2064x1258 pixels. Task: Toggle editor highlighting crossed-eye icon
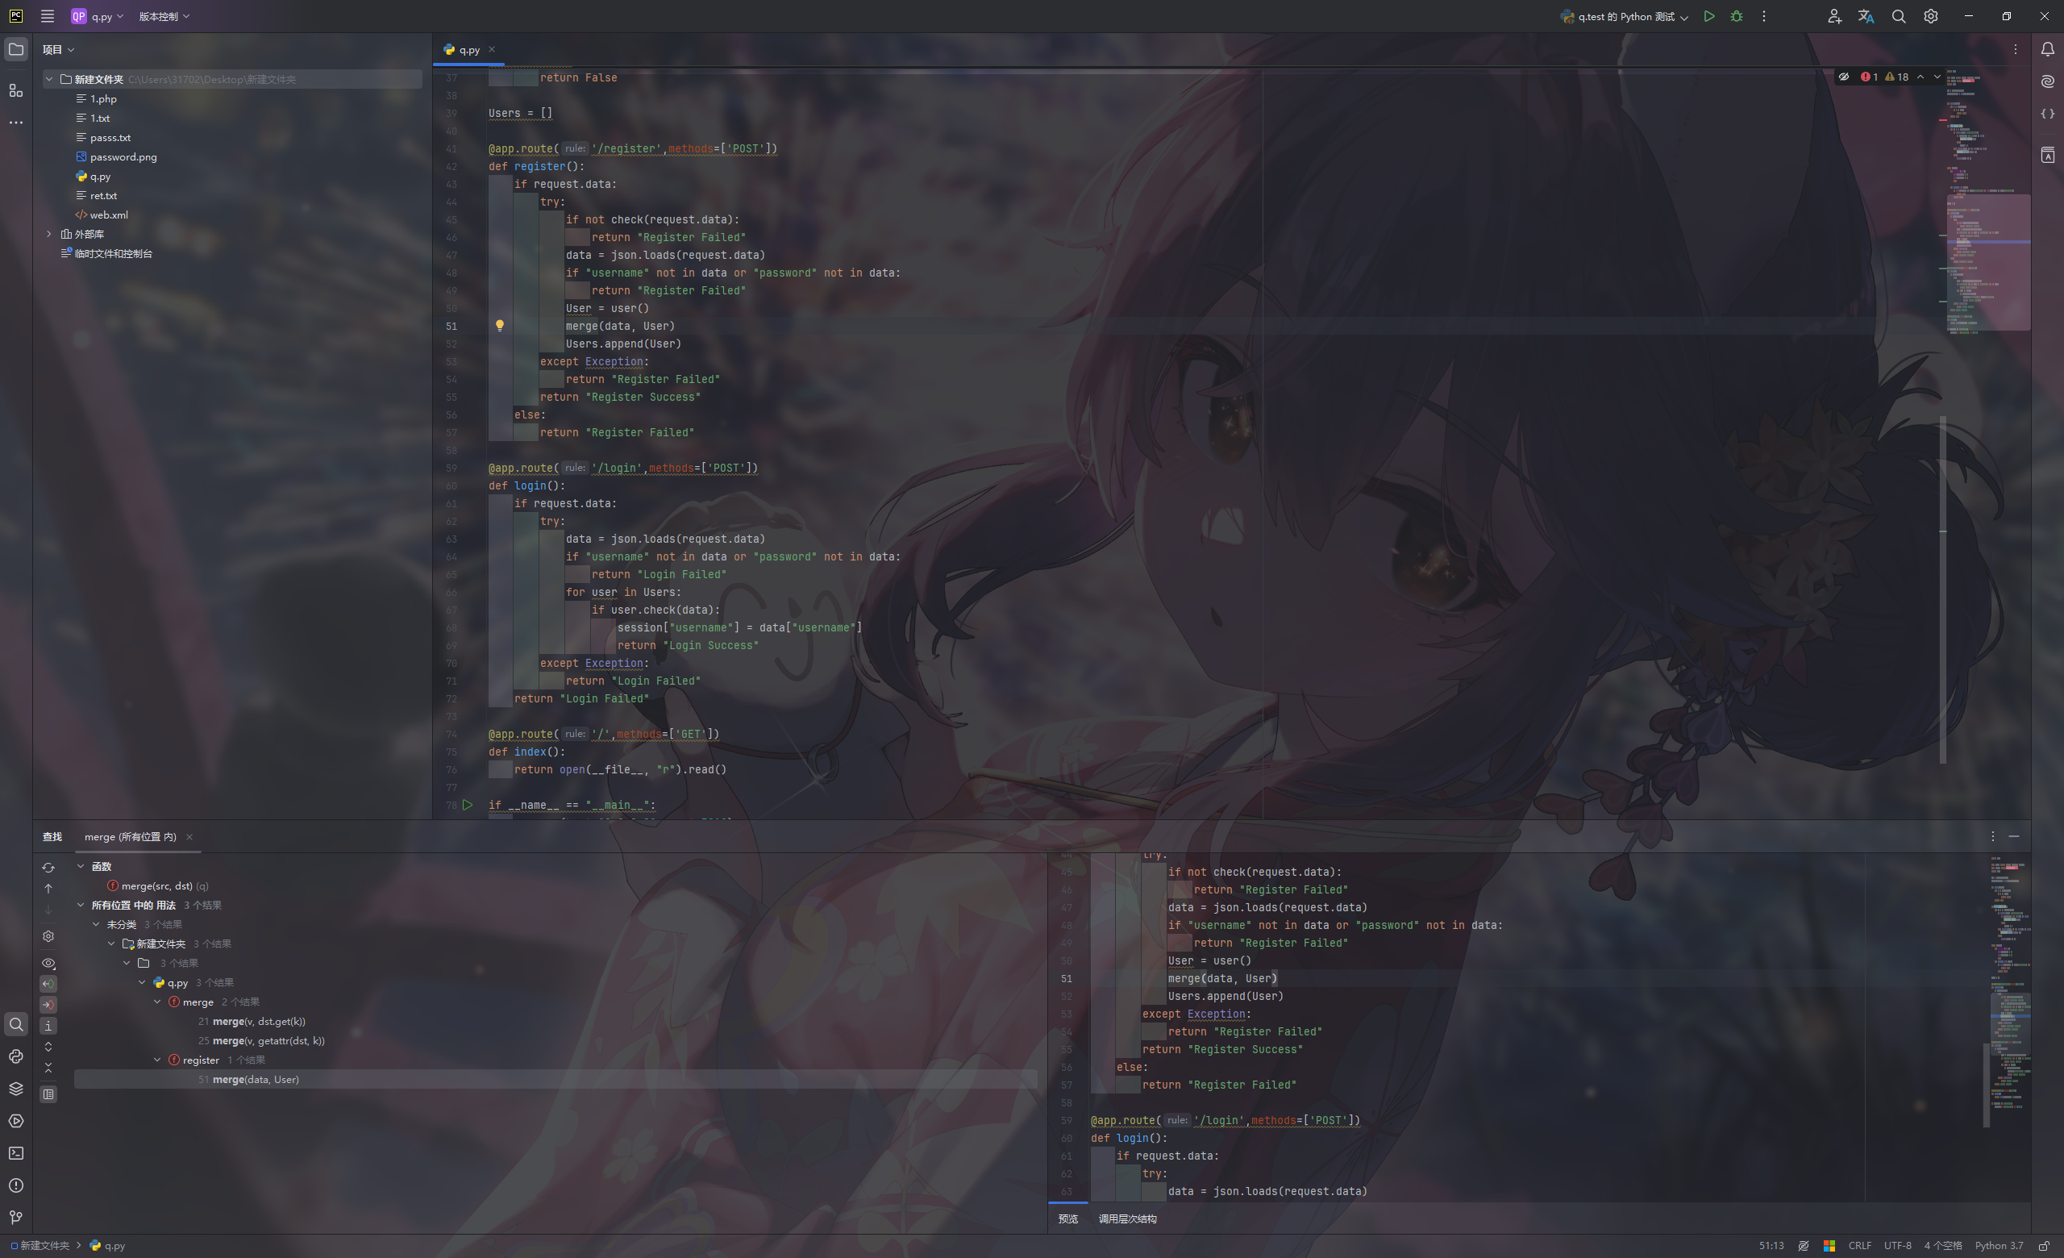click(1843, 77)
